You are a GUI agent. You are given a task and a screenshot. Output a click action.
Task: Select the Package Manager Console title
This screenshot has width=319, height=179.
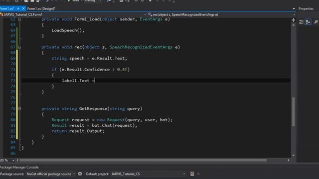pyautogui.click(x=19, y=167)
